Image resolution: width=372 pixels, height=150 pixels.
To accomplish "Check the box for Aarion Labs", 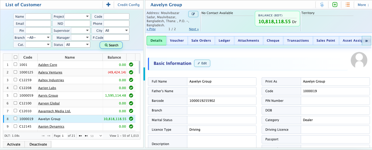I will [x=15, y=87].
